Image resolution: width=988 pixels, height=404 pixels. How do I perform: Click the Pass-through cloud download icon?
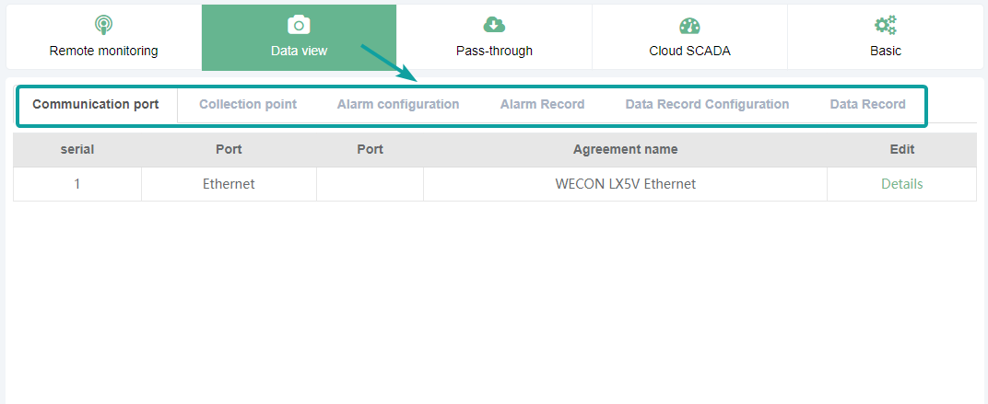[494, 25]
